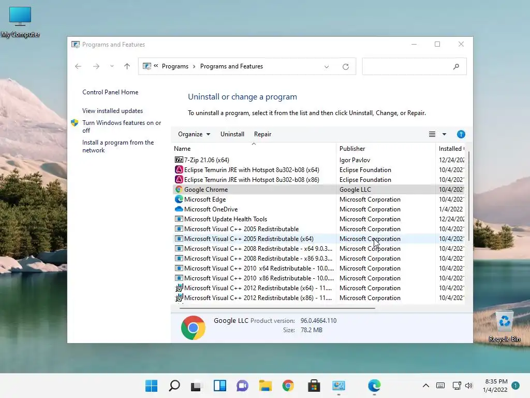Open File Explorer on the taskbar

coord(266,386)
